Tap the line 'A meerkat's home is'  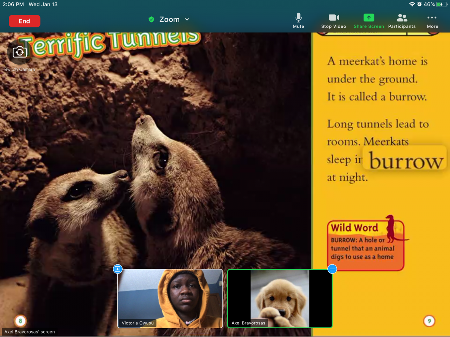378,61
